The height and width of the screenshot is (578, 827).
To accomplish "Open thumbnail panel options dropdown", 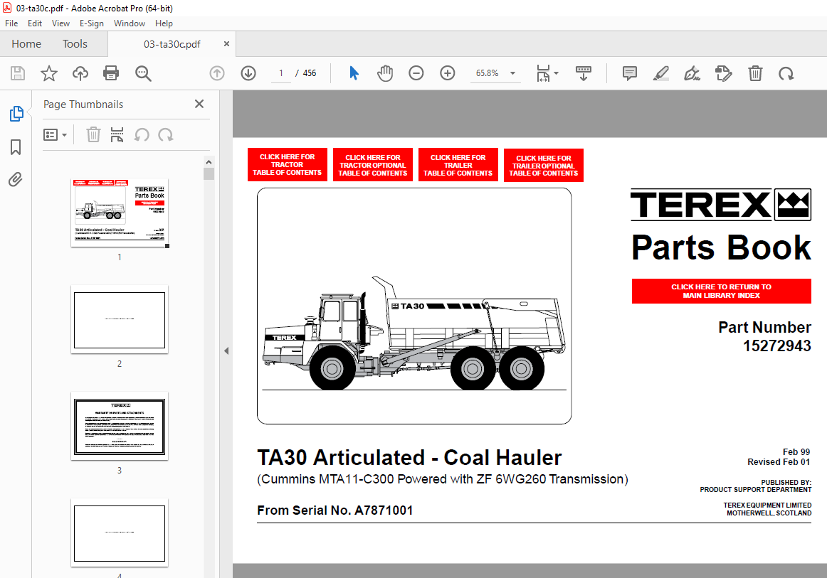I will [x=55, y=135].
